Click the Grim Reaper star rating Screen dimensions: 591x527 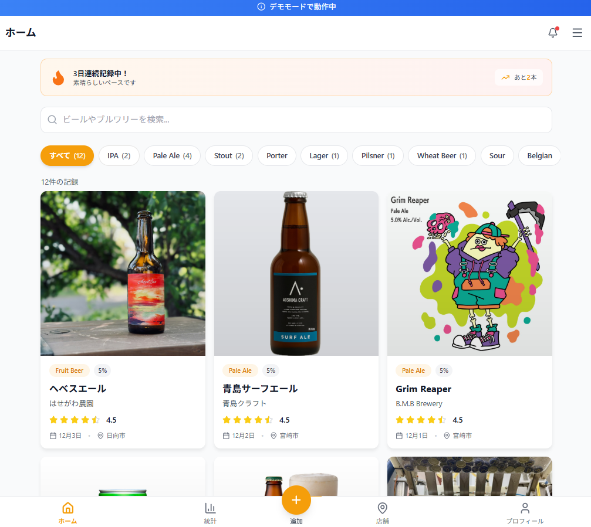click(x=421, y=420)
